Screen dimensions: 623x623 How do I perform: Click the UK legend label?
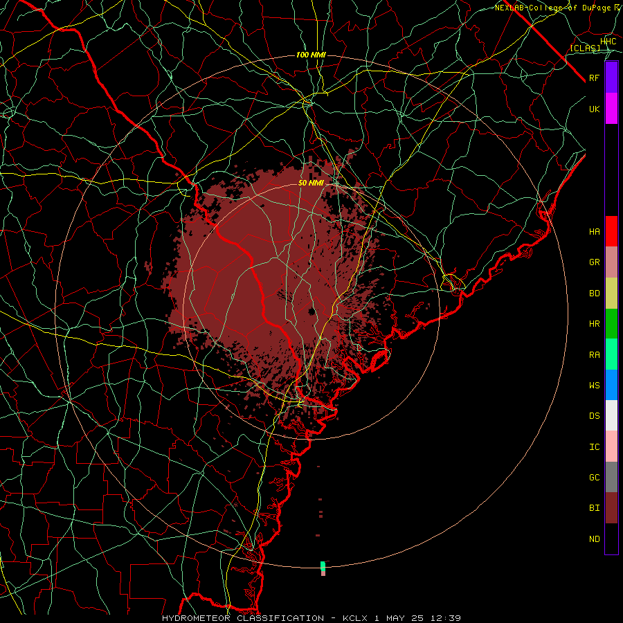click(594, 109)
